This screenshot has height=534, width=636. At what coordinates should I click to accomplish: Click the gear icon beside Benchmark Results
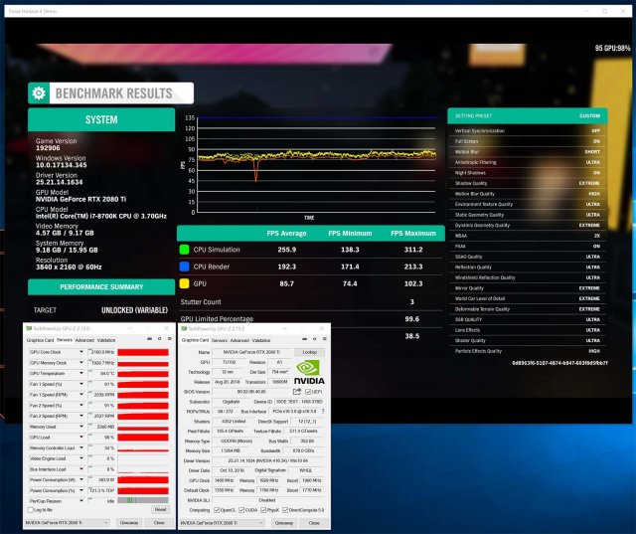tap(39, 92)
